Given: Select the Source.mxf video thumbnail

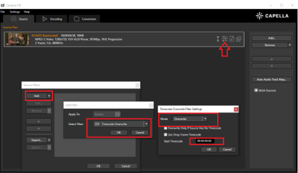Looking at the screenshot, I should 17,39.
